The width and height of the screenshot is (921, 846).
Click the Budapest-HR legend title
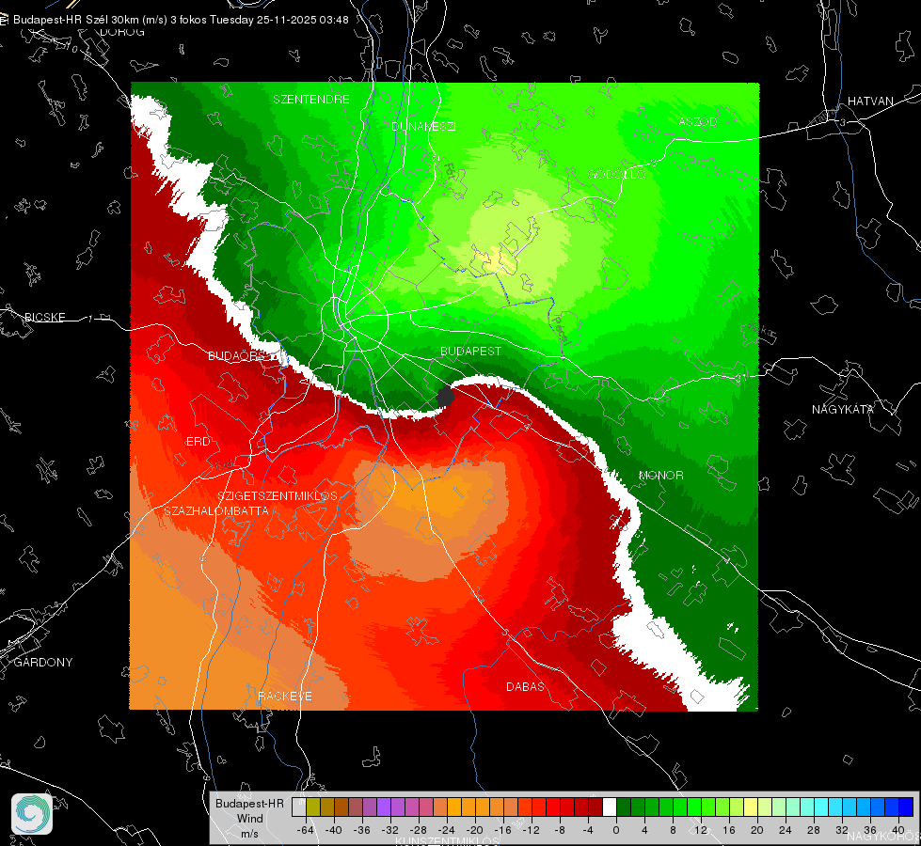click(249, 804)
